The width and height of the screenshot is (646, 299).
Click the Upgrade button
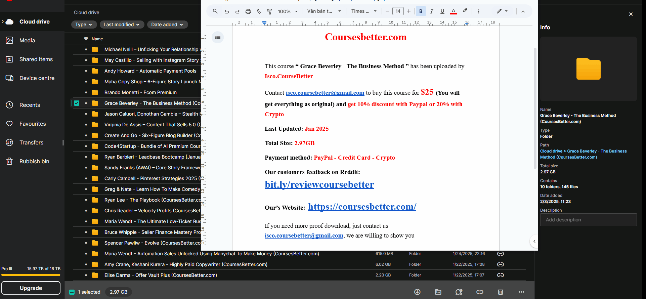[x=31, y=288]
